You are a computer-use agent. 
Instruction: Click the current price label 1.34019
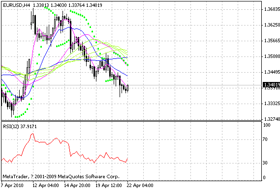coord(272,84)
